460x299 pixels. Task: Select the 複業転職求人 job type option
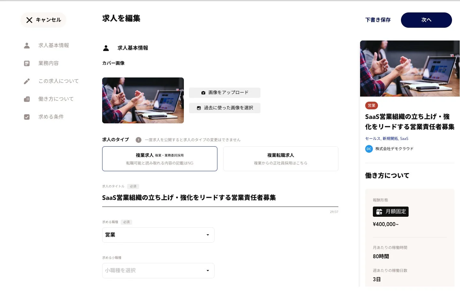point(281,159)
